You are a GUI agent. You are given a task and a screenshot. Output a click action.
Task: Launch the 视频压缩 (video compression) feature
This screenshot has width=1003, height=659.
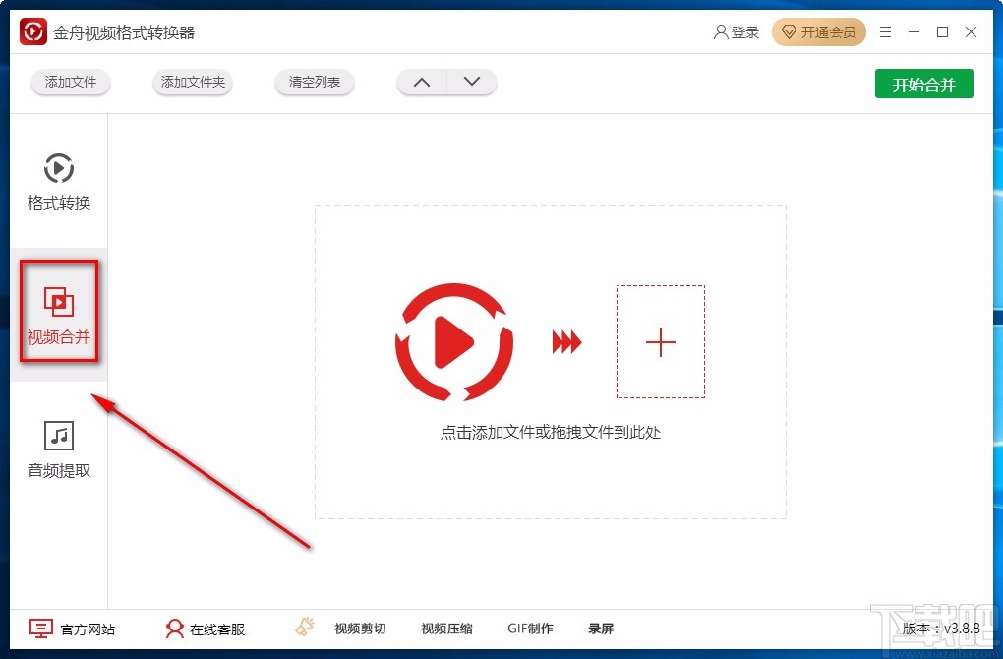445,628
